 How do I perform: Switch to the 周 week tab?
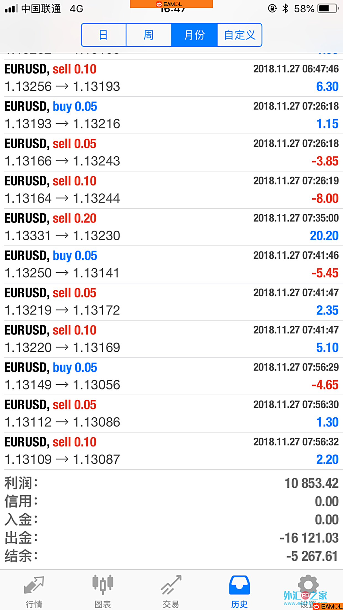(x=149, y=35)
